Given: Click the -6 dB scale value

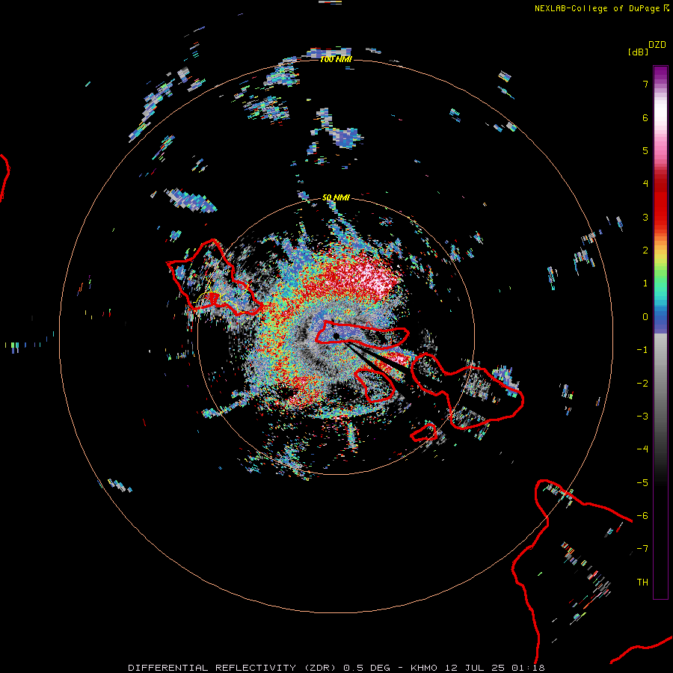Looking at the screenshot, I should click(x=642, y=516).
